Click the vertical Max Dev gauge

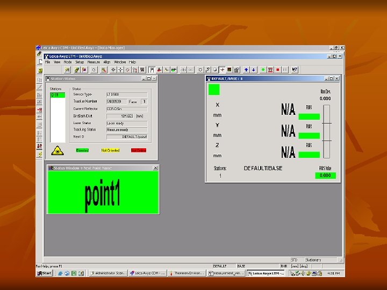[327, 132]
